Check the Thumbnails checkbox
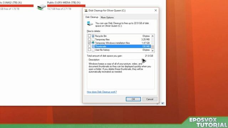 point(89,46)
